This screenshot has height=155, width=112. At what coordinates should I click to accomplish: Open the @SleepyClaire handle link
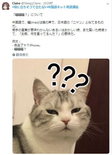[31, 3]
